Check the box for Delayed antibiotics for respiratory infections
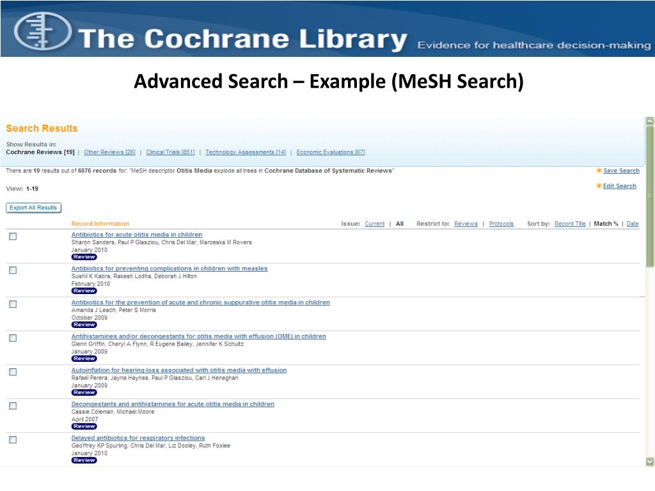Viewport: 655px width, 491px height. click(x=13, y=439)
